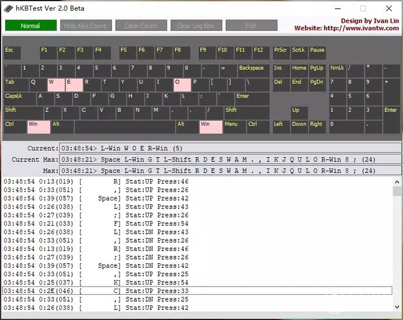Click the log scrollbar thumb
The width and height of the screenshot is (403, 320).
[397, 191]
